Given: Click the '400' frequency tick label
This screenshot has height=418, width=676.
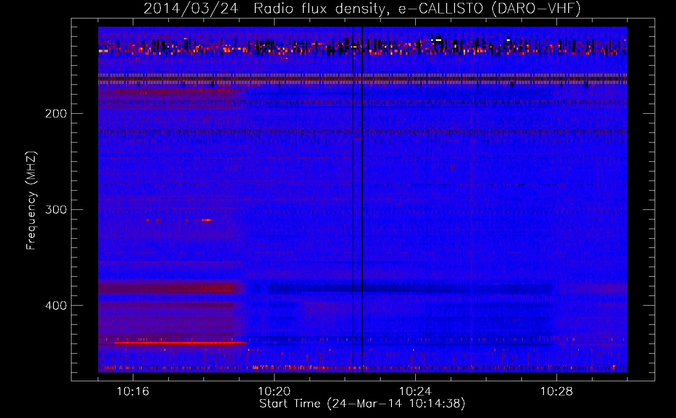Looking at the screenshot, I should (56, 306).
